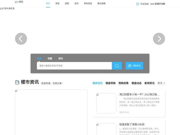Open the 帮你找房 navigation item
Viewport: 180px width, 135px height.
pyautogui.click(x=88, y=3)
